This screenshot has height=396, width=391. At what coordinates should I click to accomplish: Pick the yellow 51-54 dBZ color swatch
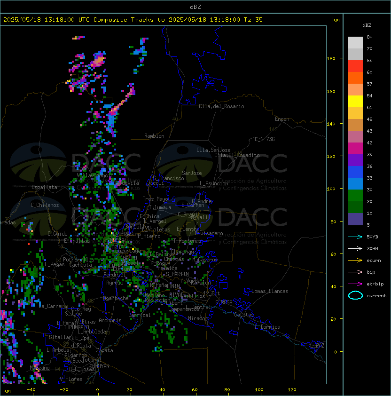[x=355, y=102]
